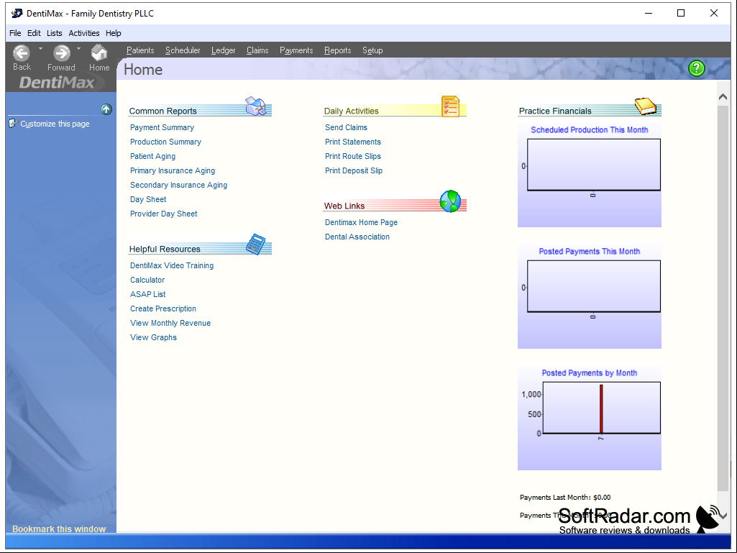The height and width of the screenshot is (553, 737).
Task: Open the ASAP List link
Action: [147, 294]
